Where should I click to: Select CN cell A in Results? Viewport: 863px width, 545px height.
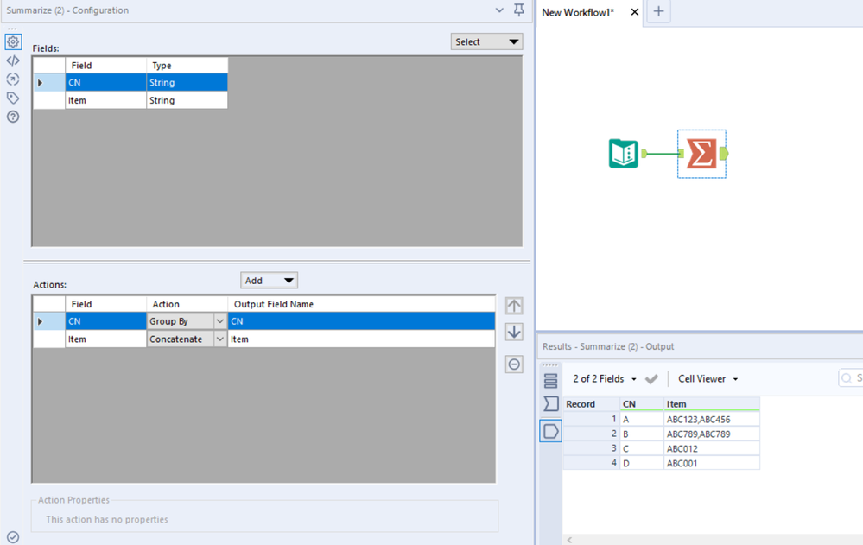click(x=642, y=420)
